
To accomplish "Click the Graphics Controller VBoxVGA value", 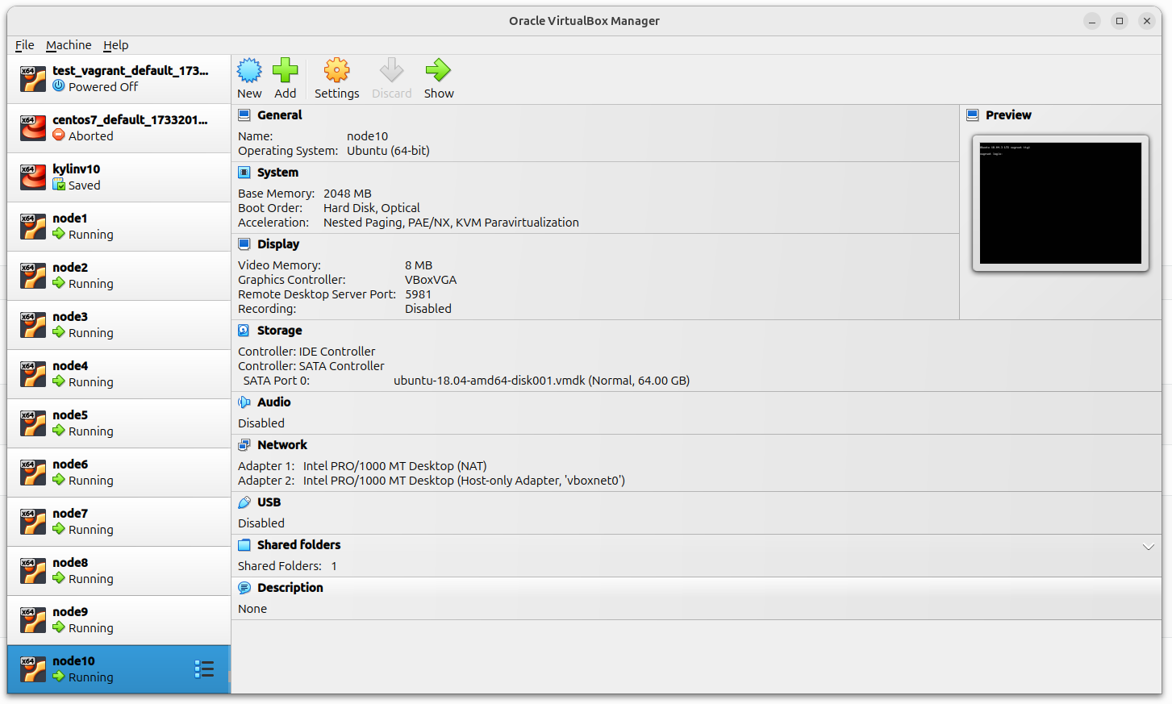I will [431, 280].
